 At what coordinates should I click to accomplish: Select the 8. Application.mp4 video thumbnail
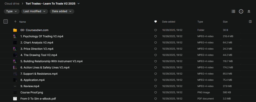tap(15, 80)
